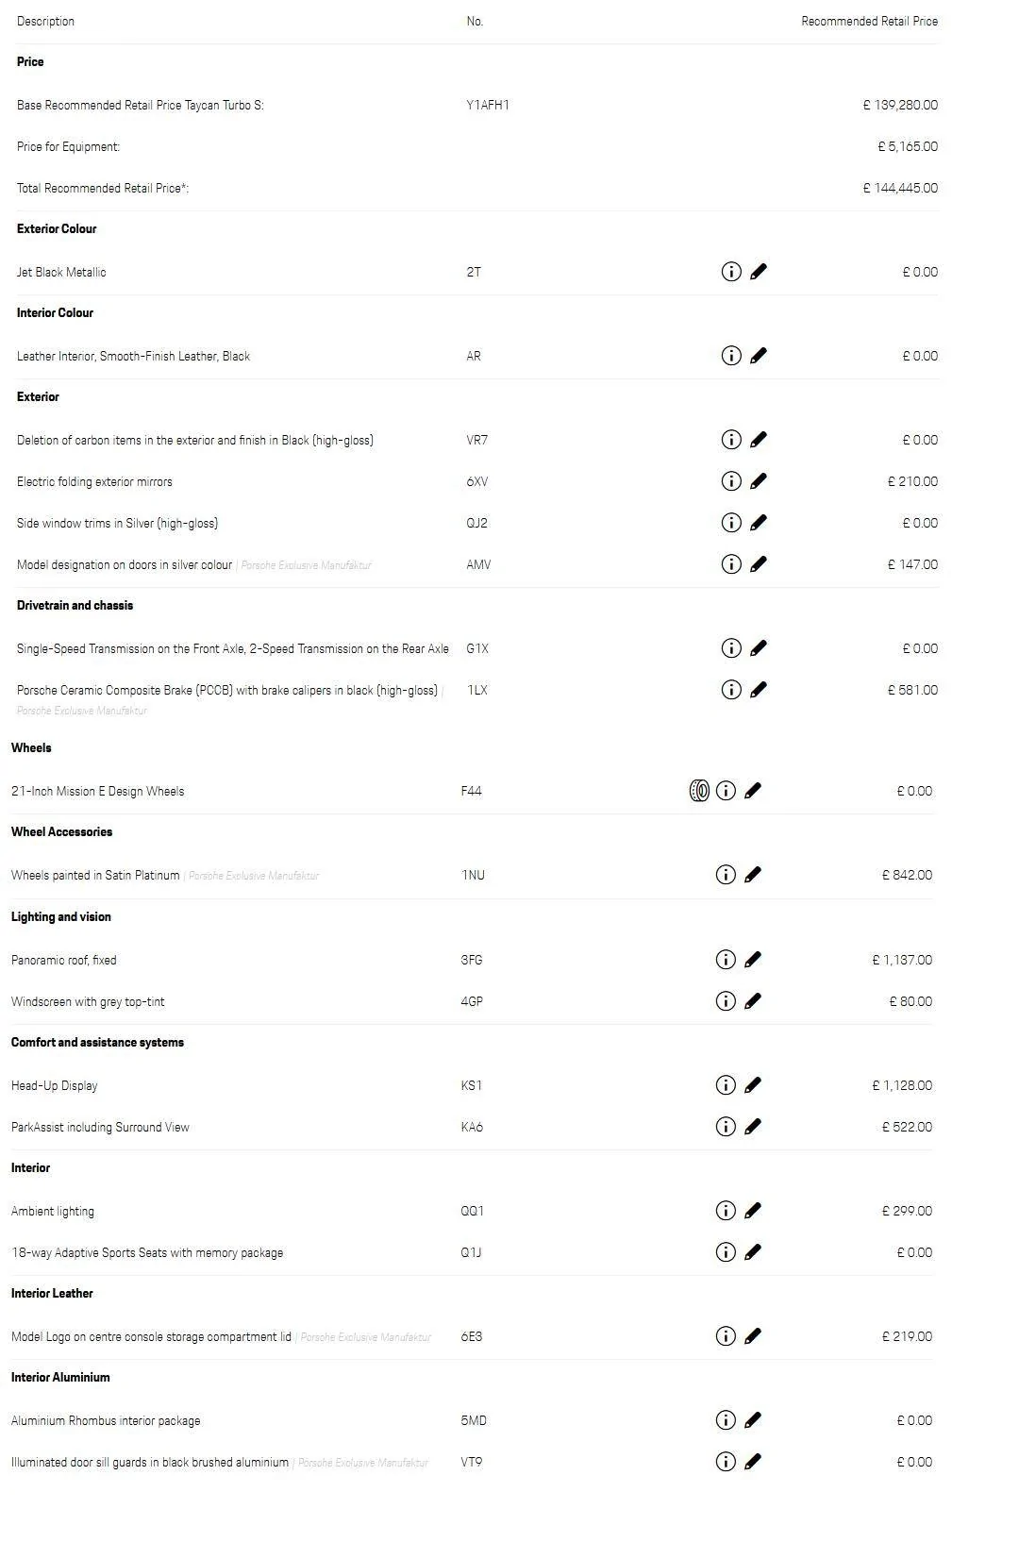Edit Leather Interior Smooth-Finish Black option

[759, 356]
